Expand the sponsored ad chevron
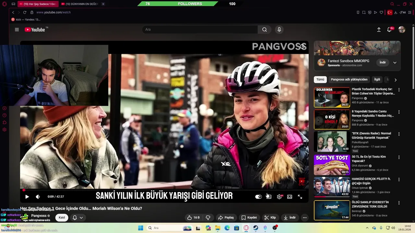 click(x=395, y=62)
